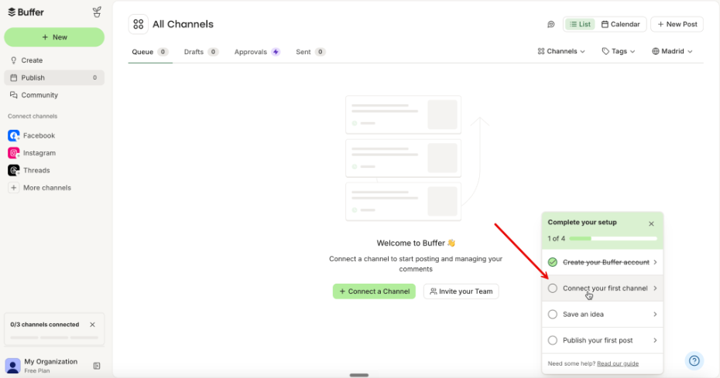Viewport: 720px width, 378px height.
Task: Open the help question mark button
Action: (x=694, y=360)
